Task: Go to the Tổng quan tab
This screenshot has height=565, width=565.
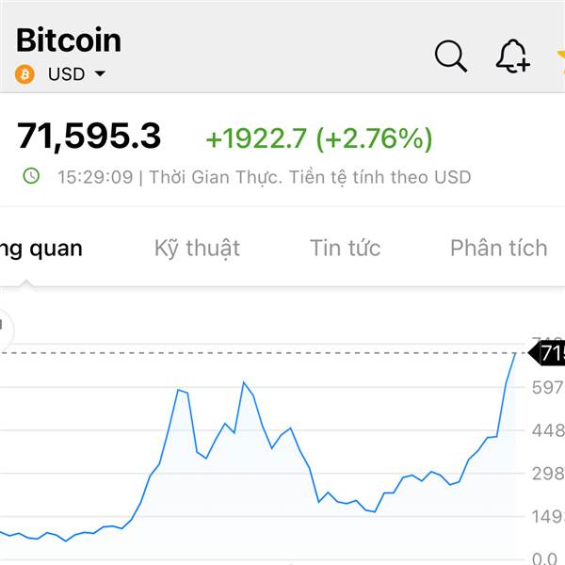Action: coord(41,248)
